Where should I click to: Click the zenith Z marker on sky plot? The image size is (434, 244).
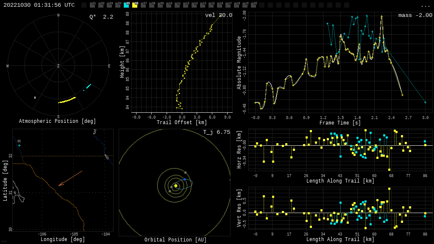click(58, 66)
